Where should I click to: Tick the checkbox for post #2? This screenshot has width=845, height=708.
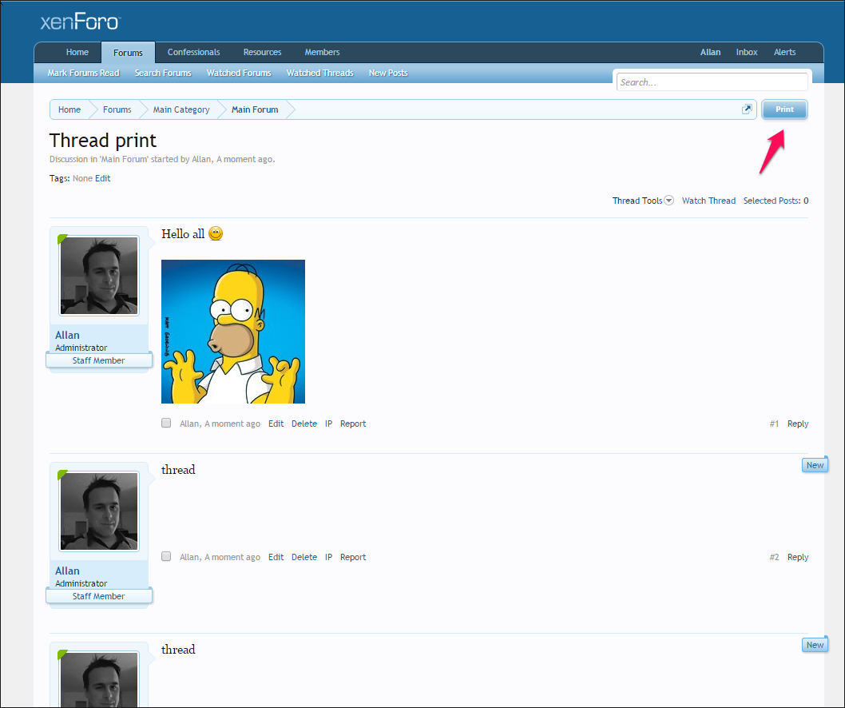(166, 556)
